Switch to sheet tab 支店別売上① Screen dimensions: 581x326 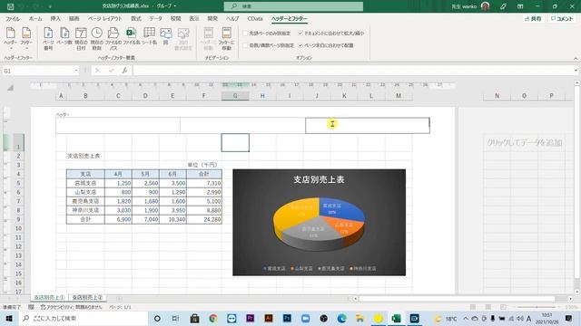pyautogui.click(x=49, y=298)
